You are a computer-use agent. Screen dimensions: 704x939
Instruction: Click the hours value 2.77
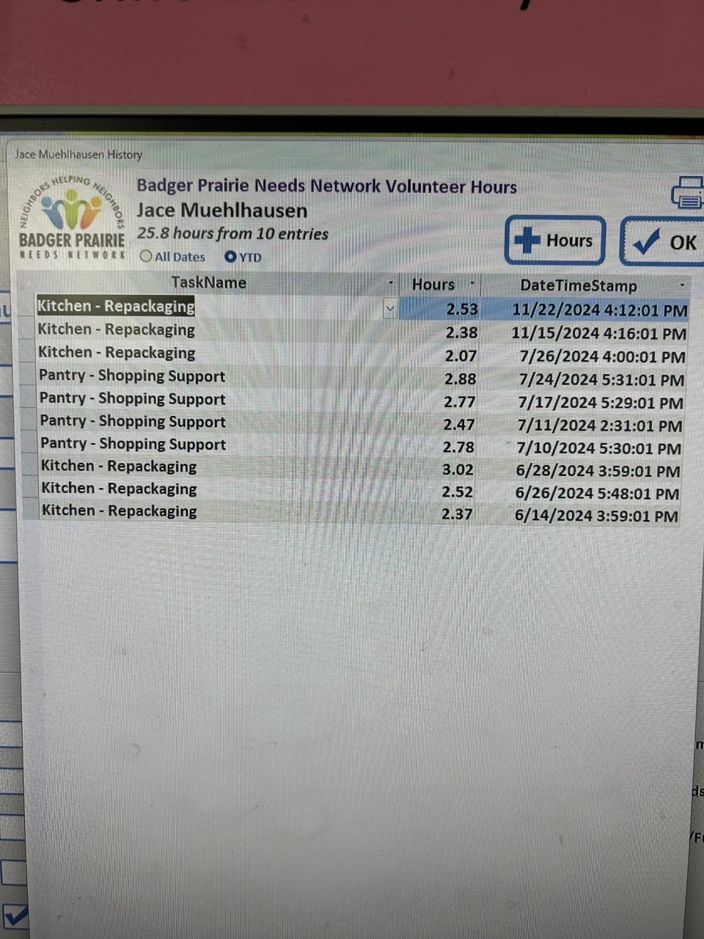click(x=459, y=401)
